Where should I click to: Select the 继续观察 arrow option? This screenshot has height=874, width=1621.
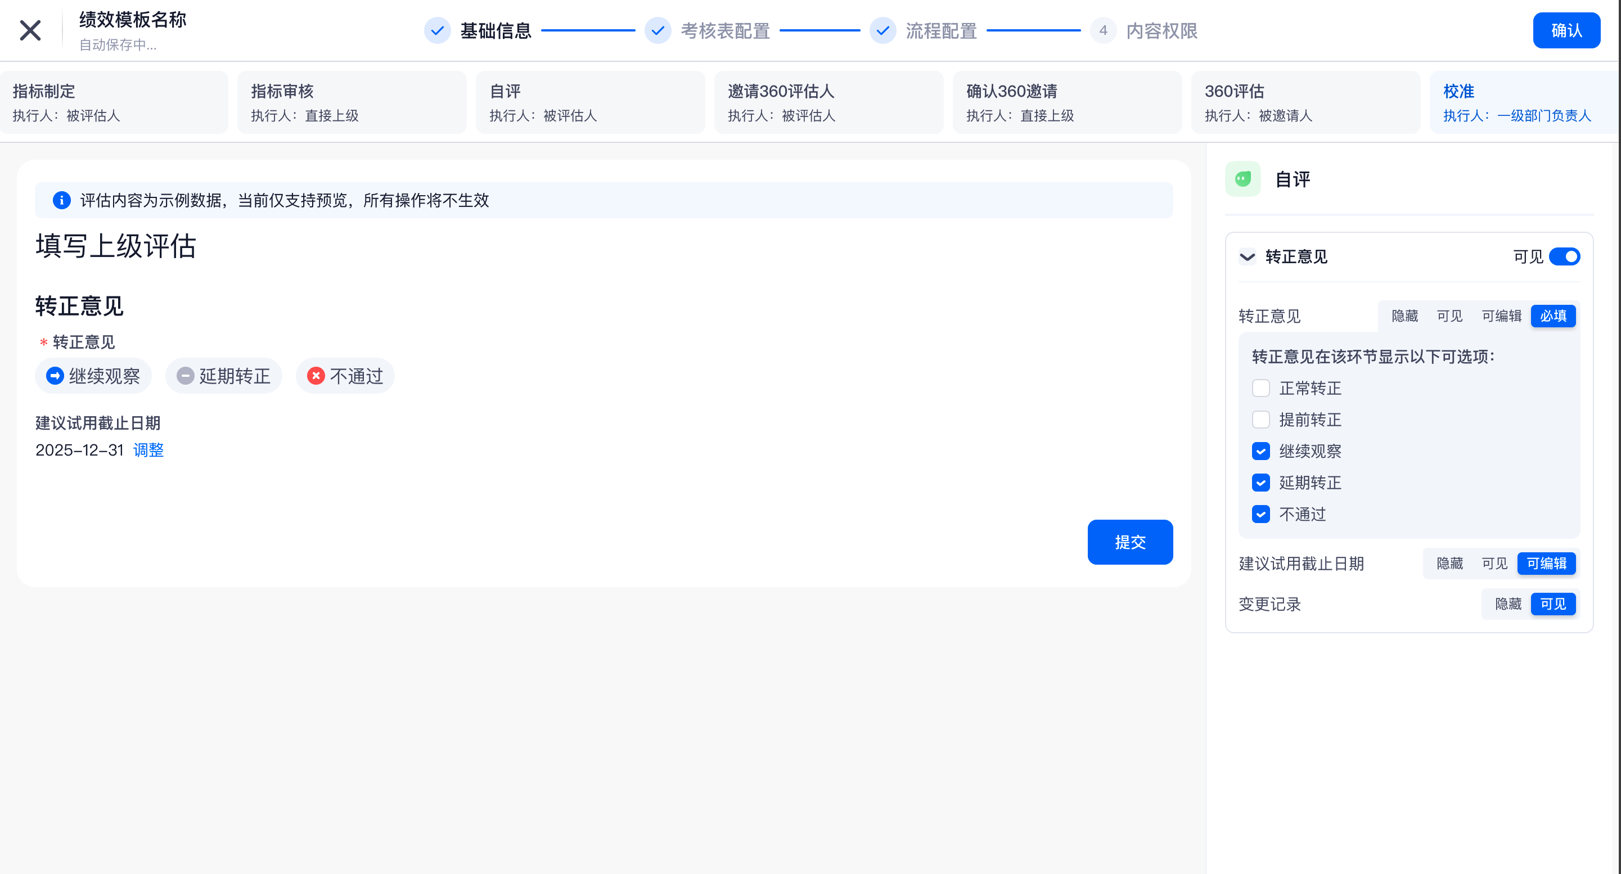pos(93,376)
